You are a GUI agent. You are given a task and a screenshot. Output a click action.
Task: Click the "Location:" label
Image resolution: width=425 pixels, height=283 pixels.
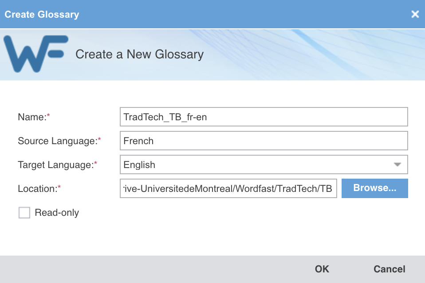tap(39, 188)
